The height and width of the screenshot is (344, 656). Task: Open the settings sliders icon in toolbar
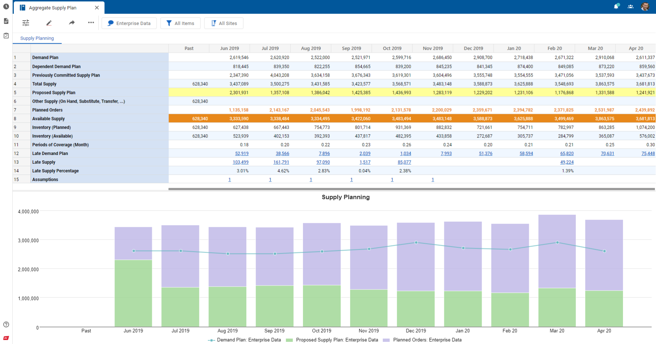(x=26, y=23)
